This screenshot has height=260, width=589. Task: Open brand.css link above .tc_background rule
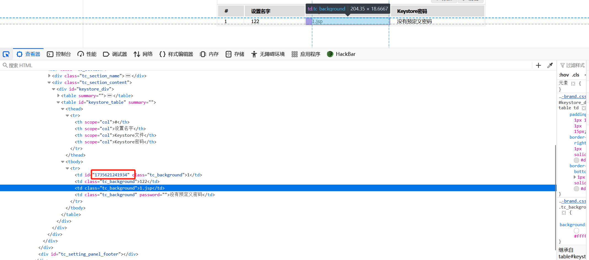click(574, 201)
